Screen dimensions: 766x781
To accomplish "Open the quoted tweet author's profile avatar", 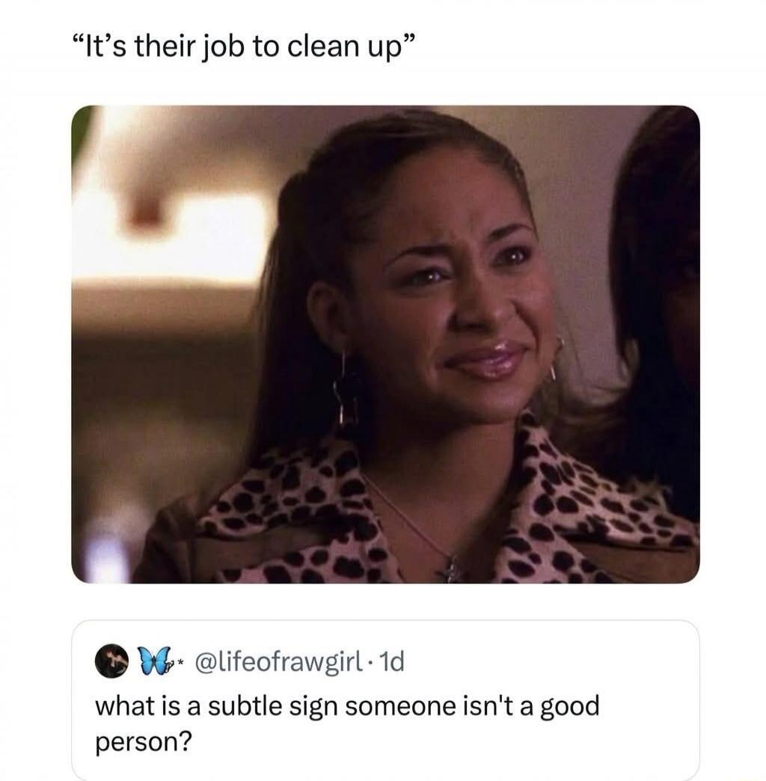I will 111,661.
